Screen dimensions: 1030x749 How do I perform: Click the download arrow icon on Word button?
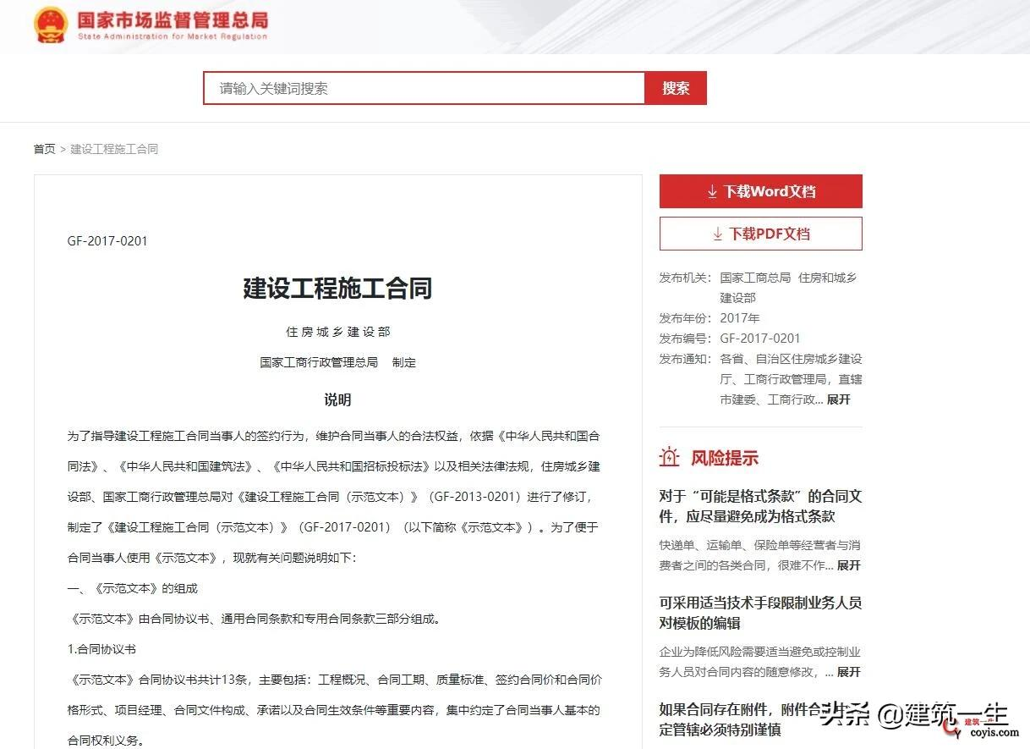713,190
